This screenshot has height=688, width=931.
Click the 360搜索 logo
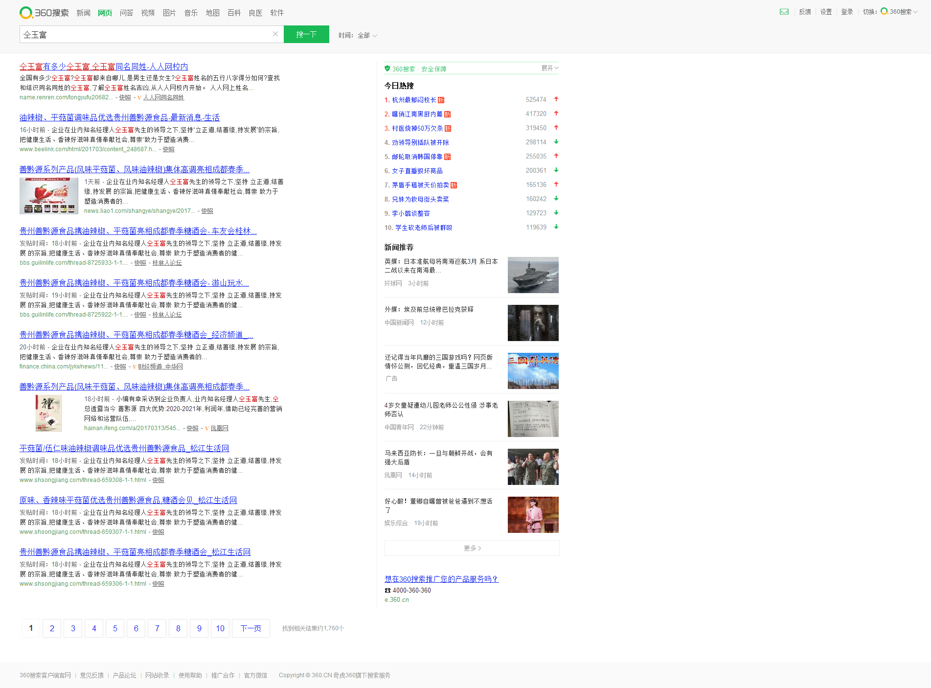click(x=44, y=13)
